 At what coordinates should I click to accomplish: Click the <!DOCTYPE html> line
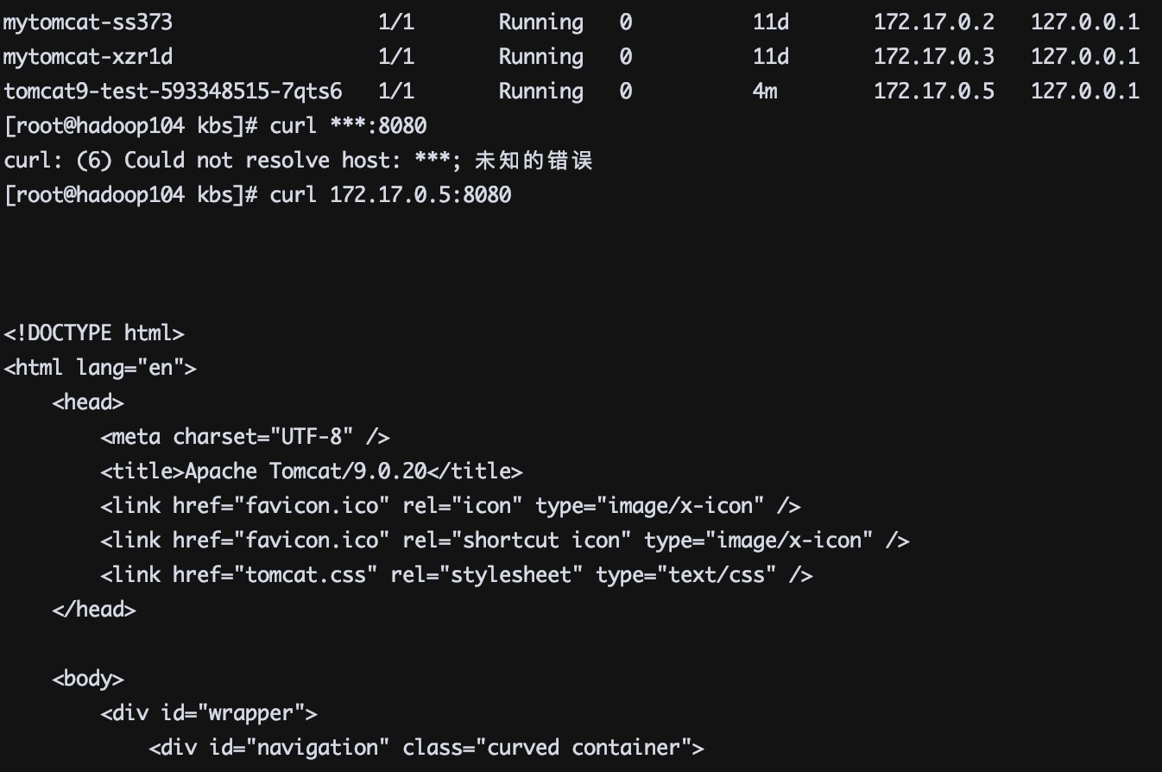point(94,332)
